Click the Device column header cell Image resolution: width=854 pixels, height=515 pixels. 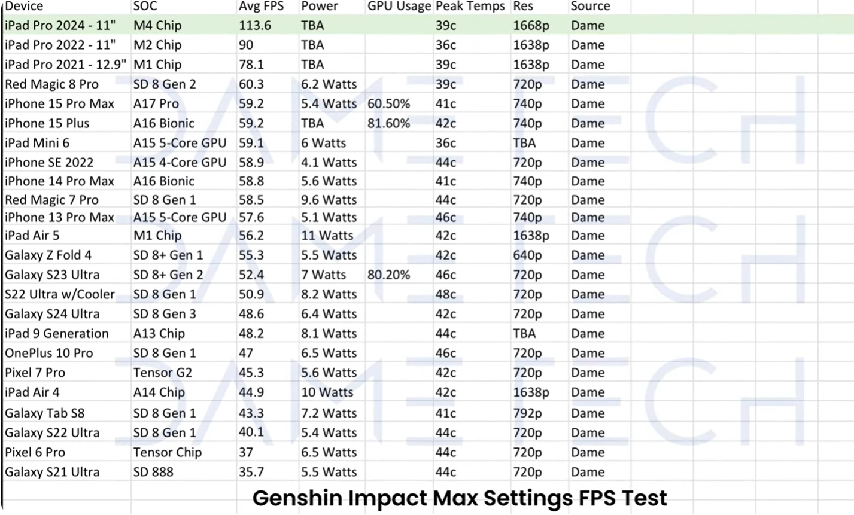pos(24,7)
